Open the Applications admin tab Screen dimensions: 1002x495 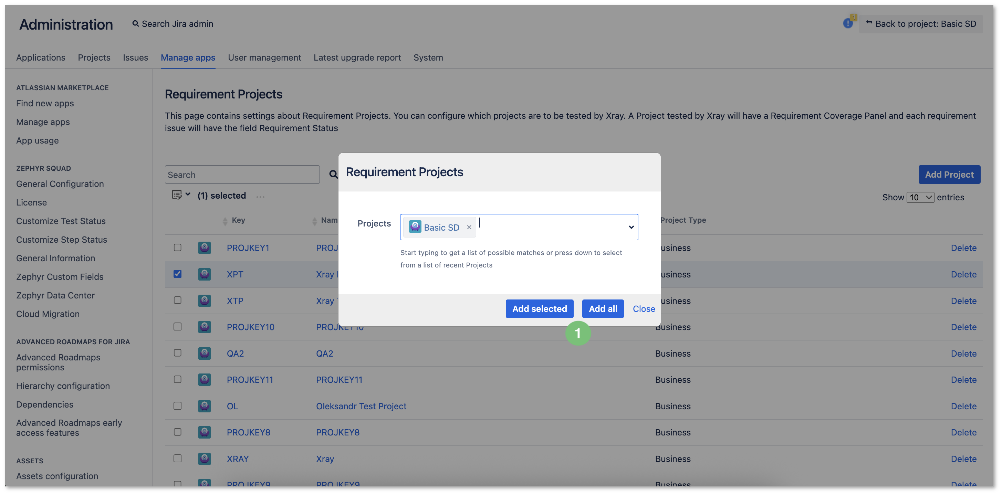click(x=40, y=57)
